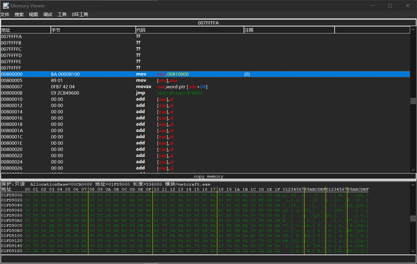Click the 注释 column header
The height and width of the screenshot is (264, 417).
click(x=289, y=30)
